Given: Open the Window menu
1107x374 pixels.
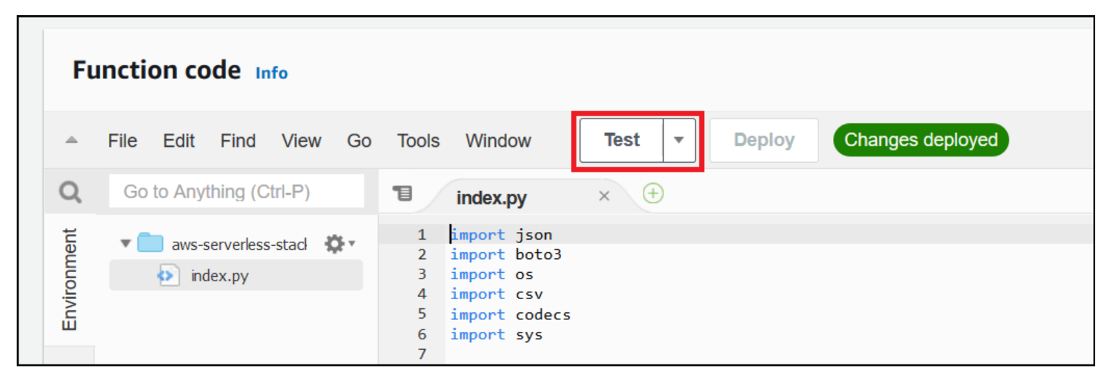Looking at the screenshot, I should pos(498,141).
